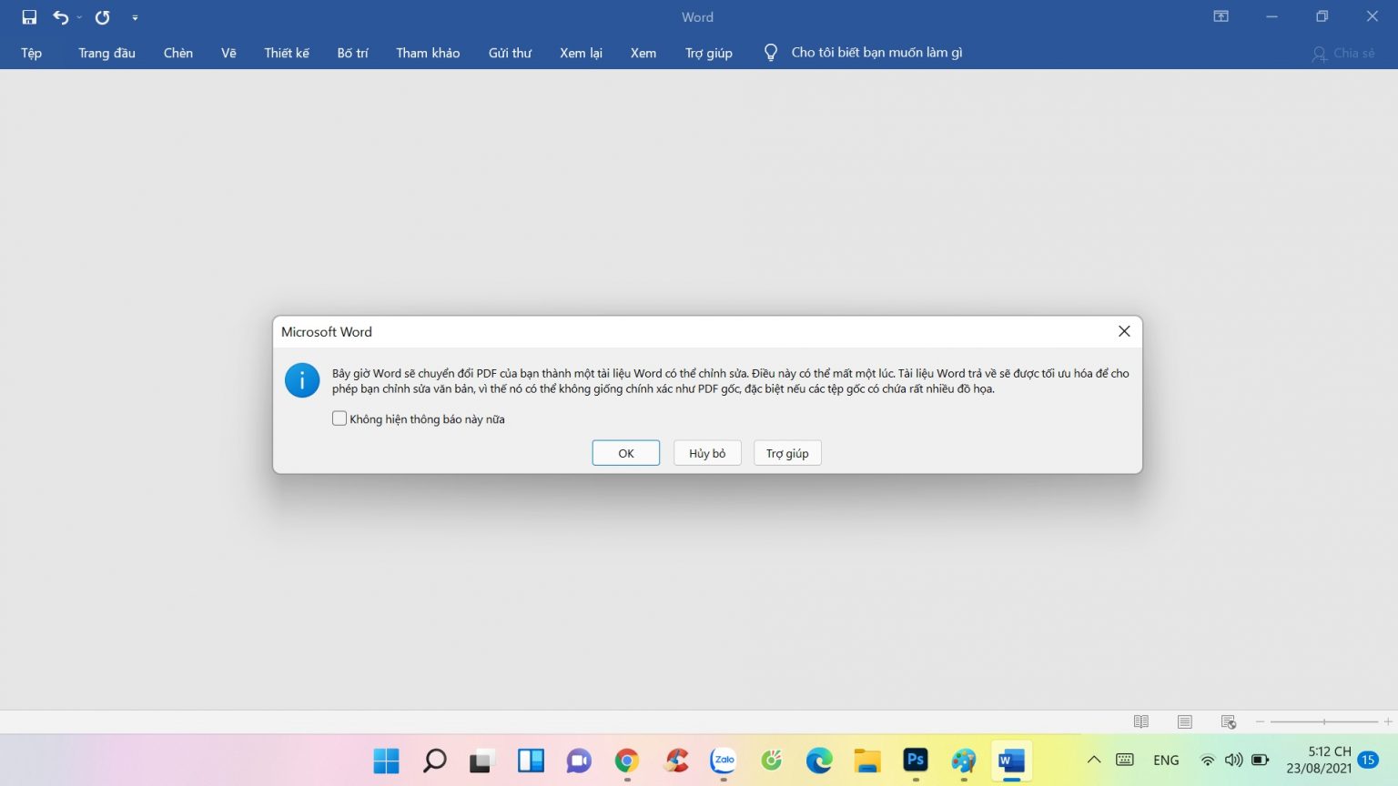Open Zalo from the taskbar
The width and height of the screenshot is (1398, 786).
pyautogui.click(x=724, y=760)
